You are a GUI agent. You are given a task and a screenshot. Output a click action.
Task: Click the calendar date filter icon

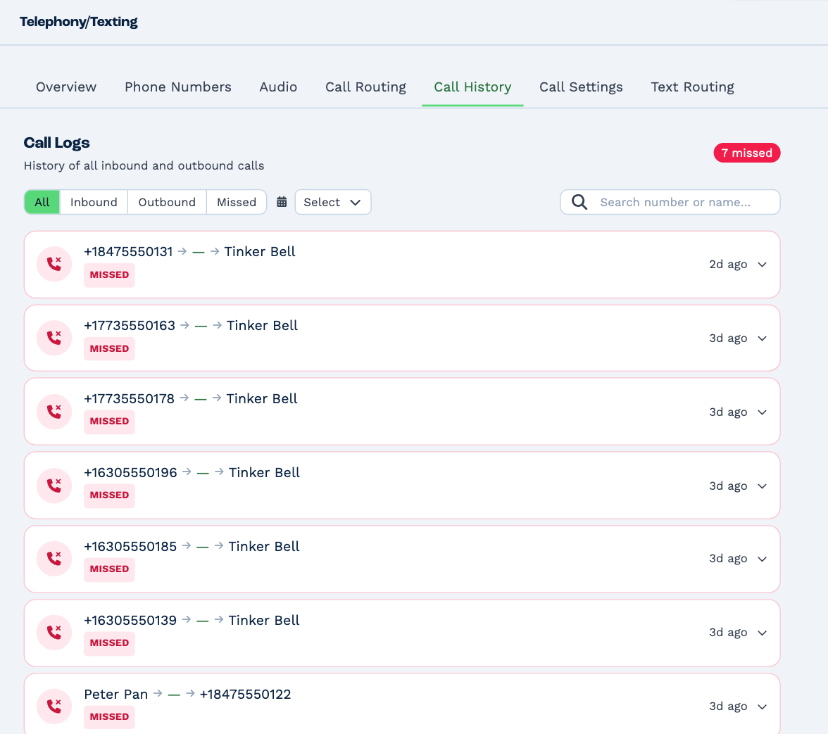(282, 202)
